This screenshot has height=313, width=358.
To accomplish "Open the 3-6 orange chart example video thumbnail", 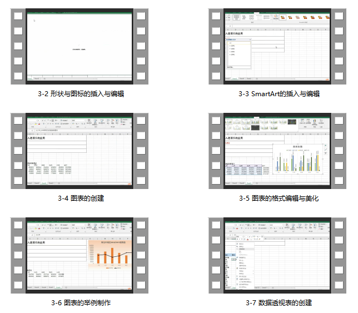I will click(x=79, y=256).
